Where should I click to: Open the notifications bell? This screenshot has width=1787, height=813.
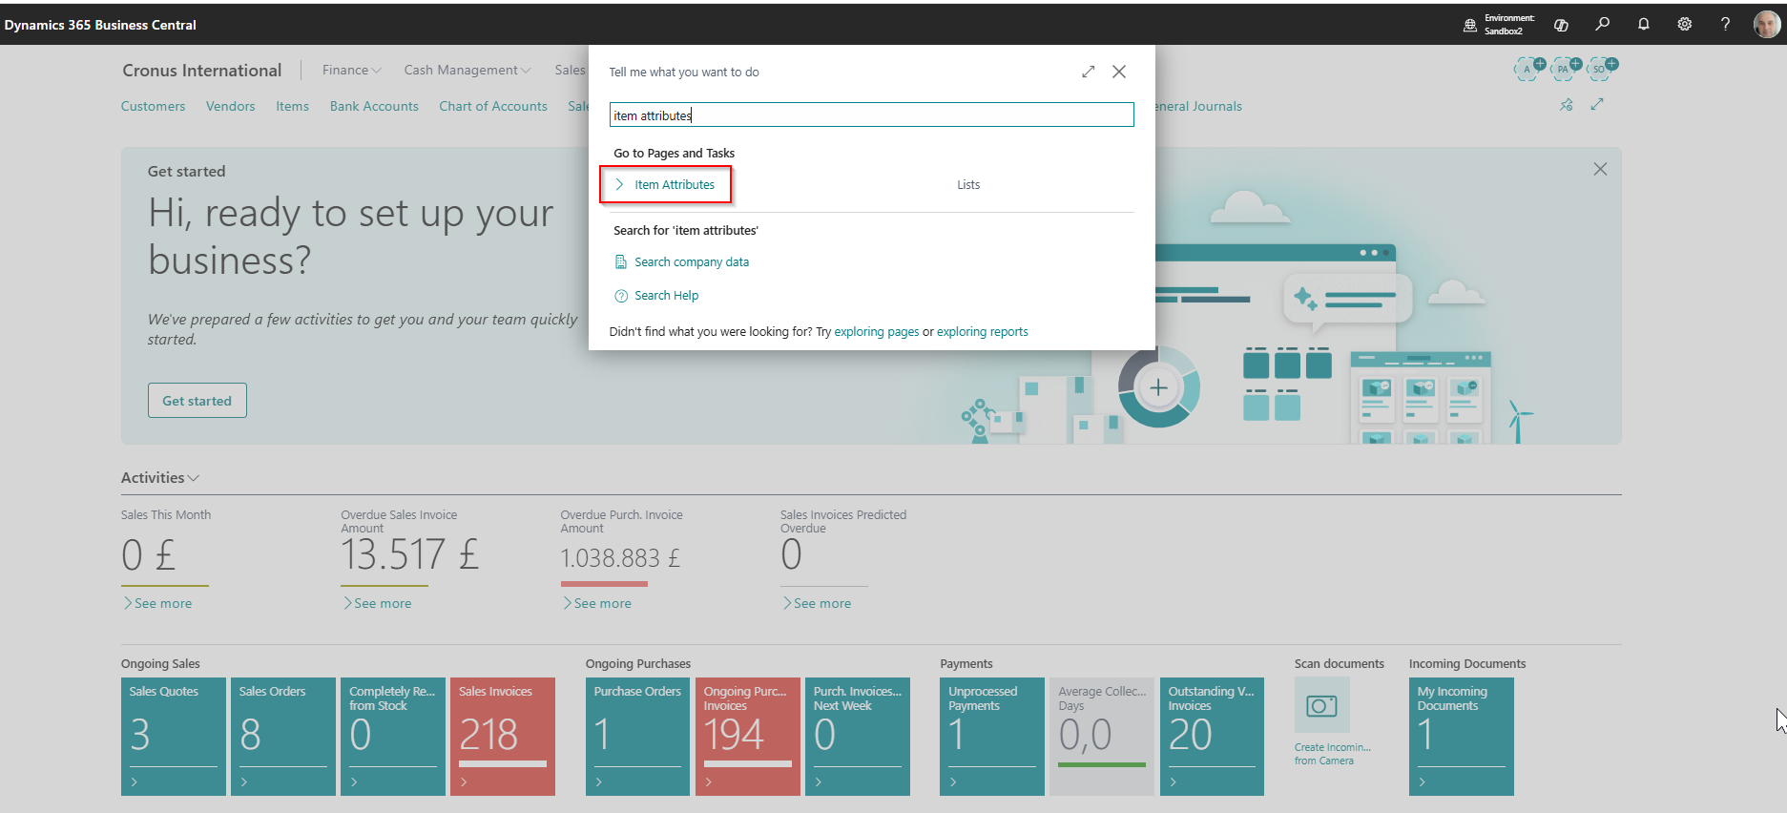pos(1643,24)
